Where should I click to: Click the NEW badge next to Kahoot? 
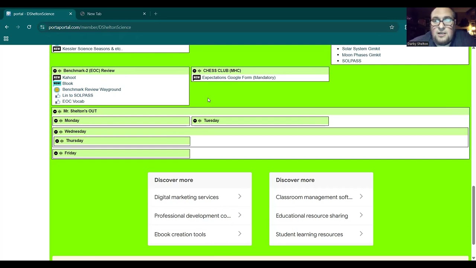tap(57, 77)
